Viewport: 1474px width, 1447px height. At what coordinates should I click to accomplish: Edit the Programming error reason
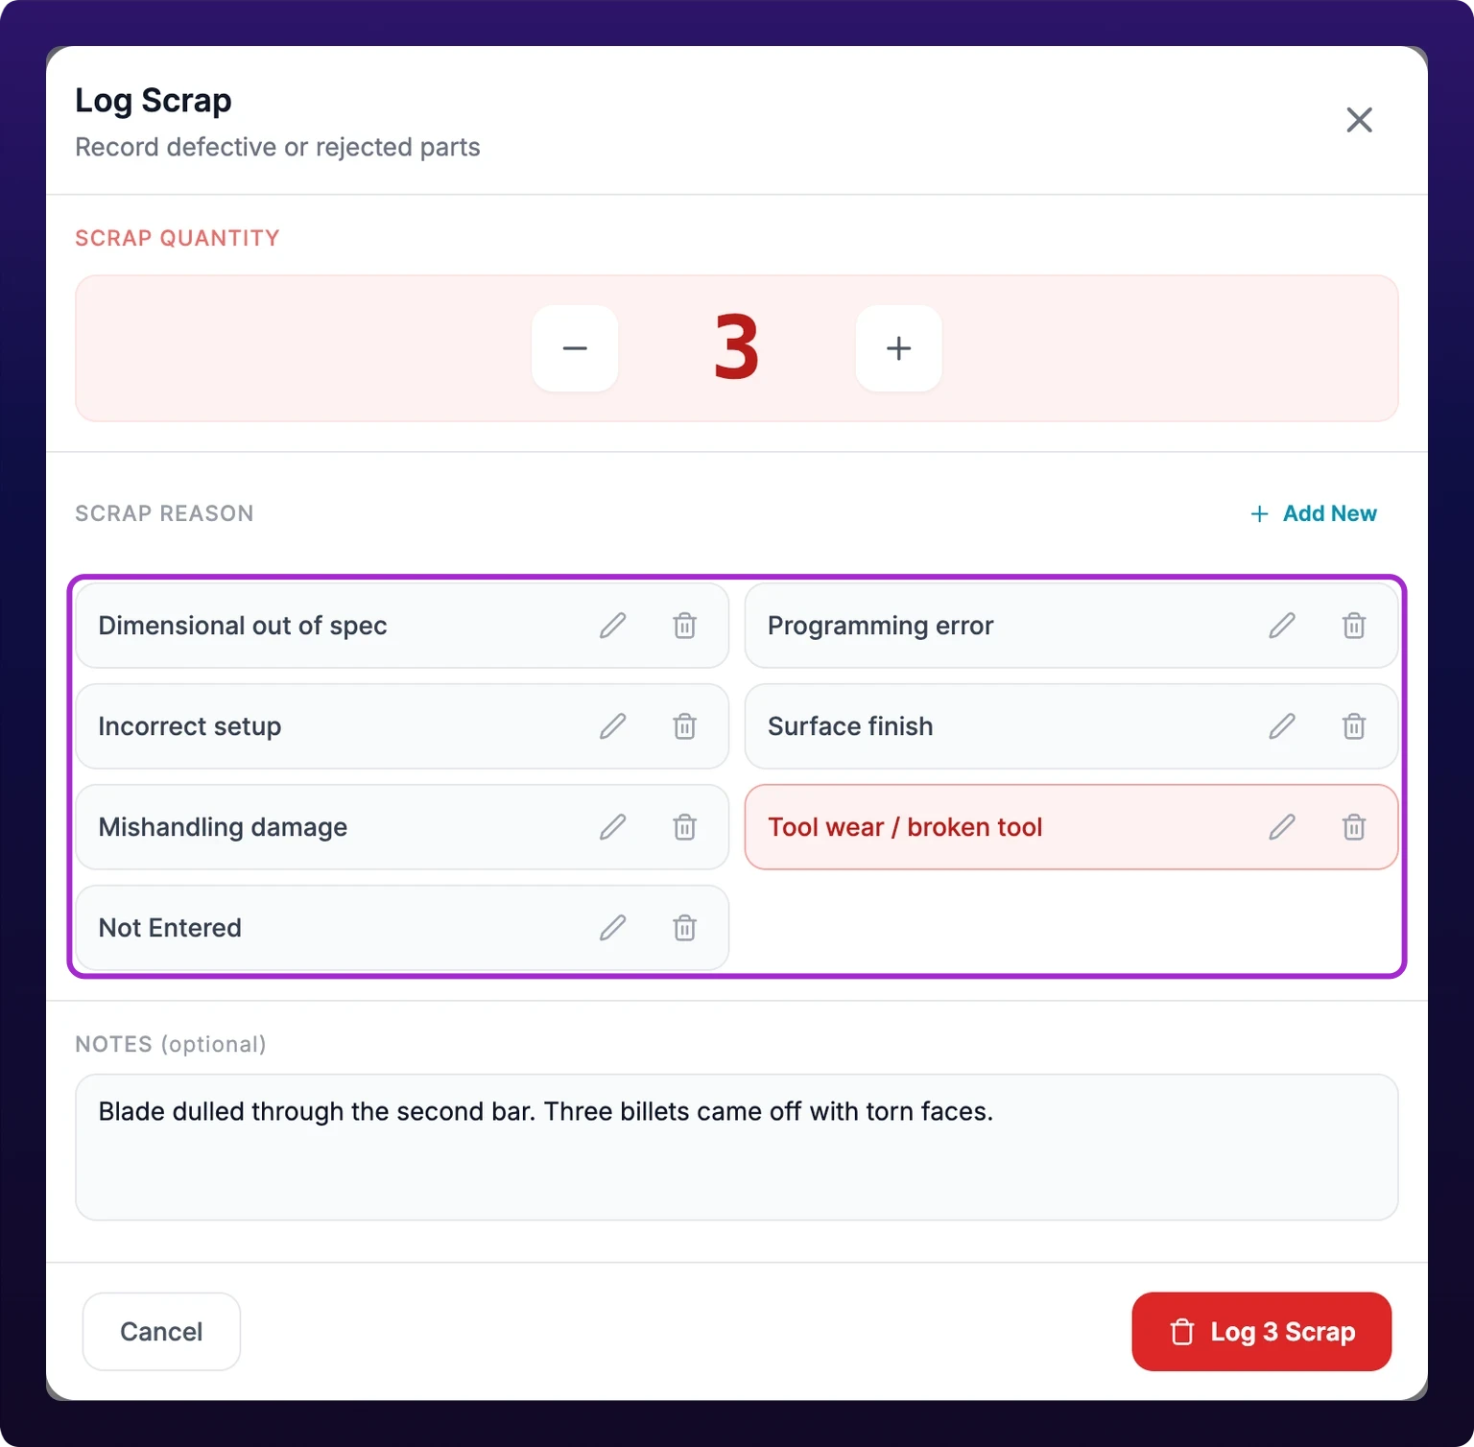coord(1282,626)
